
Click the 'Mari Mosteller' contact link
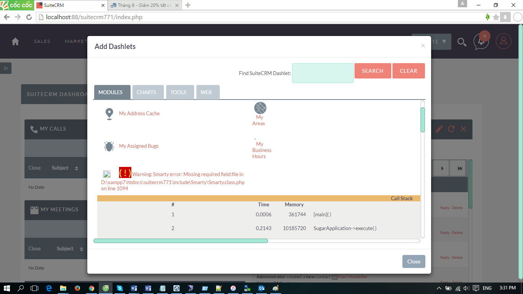(x=353, y=277)
